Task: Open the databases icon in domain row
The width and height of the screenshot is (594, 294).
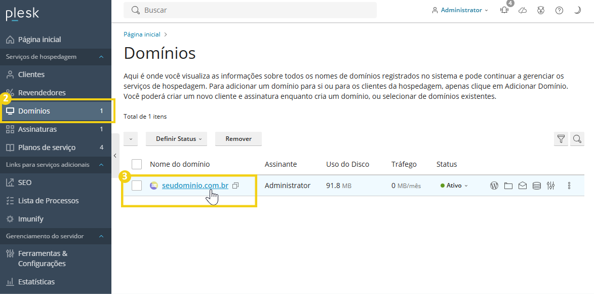Action: (x=537, y=186)
